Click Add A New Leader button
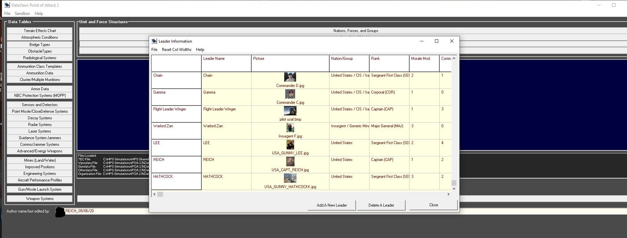The image size is (627, 238). click(x=332, y=205)
